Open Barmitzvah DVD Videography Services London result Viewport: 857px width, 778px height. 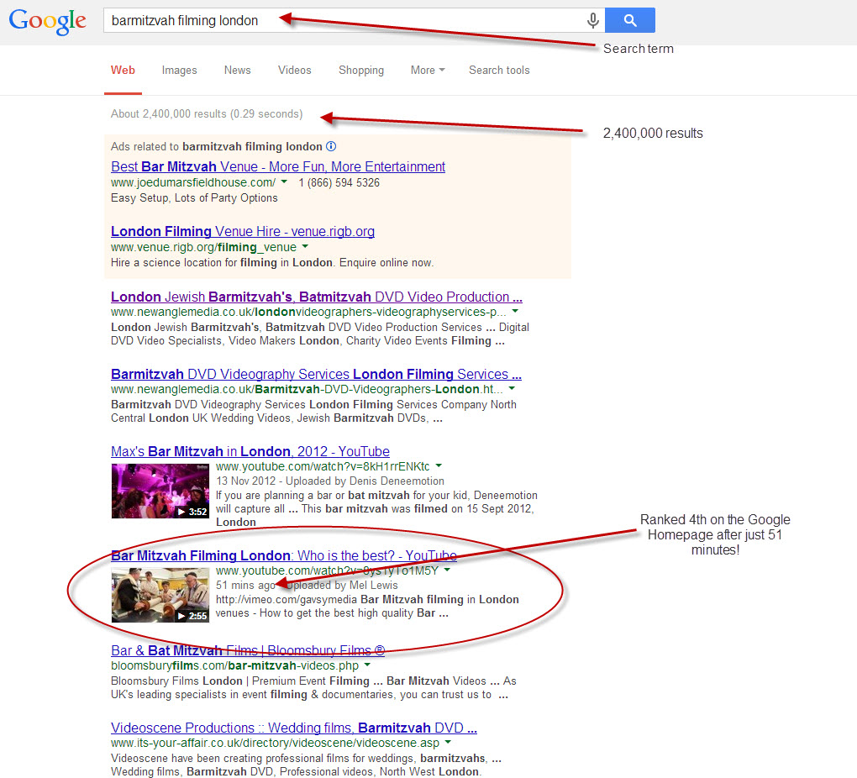pyautogui.click(x=316, y=374)
